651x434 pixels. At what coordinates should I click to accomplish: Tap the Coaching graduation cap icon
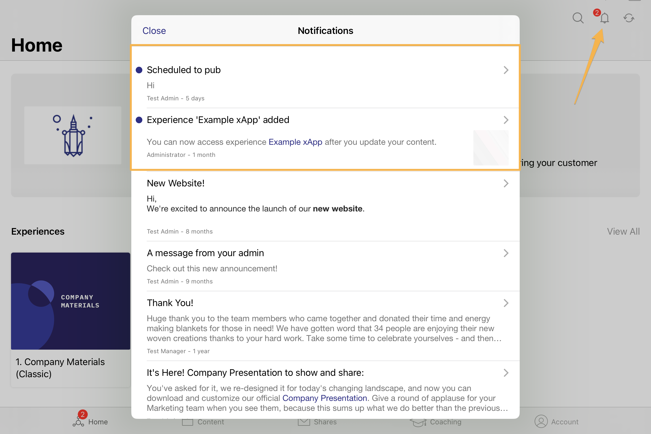(x=418, y=422)
